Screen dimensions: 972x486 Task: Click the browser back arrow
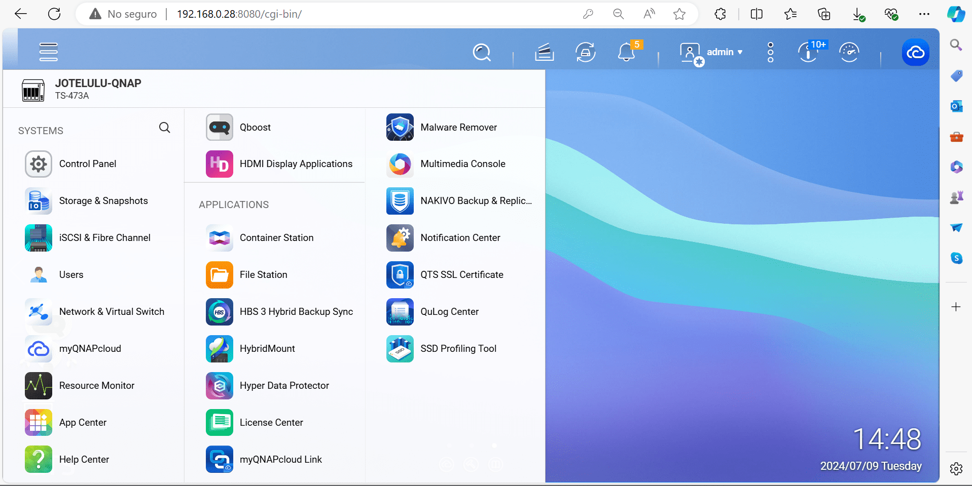[21, 14]
